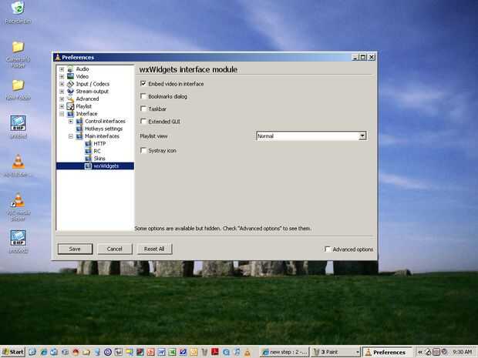Screen dimensions: 478x358
Task: Expand the Video tree node
Action: coord(62,76)
